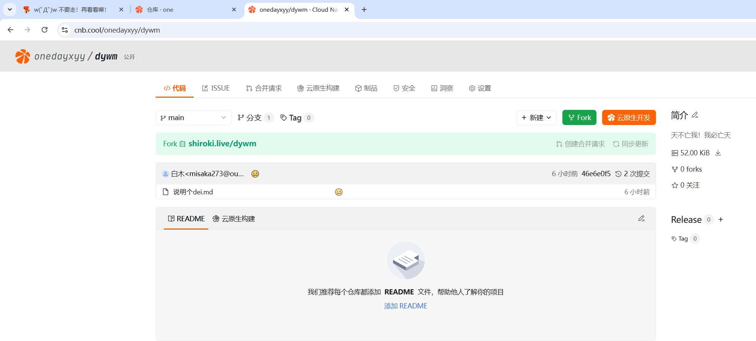756x341 pixels.
Task: Launch 云原生开发 with the orange button
Action: pyautogui.click(x=629, y=118)
